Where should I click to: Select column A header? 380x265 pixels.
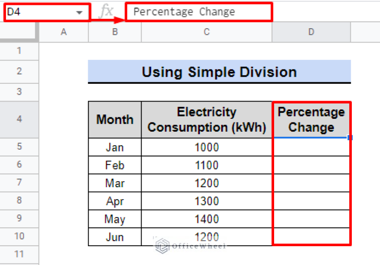pyautogui.click(x=64, y=32)
